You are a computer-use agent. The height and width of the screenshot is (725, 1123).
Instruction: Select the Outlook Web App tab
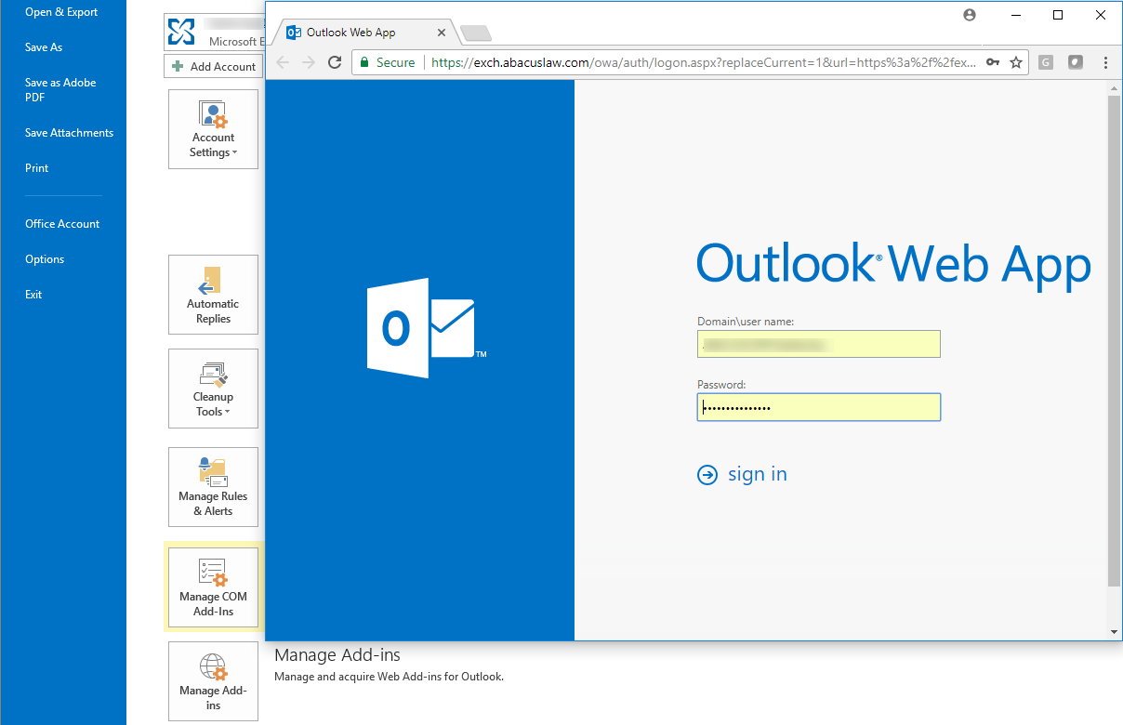363,33
